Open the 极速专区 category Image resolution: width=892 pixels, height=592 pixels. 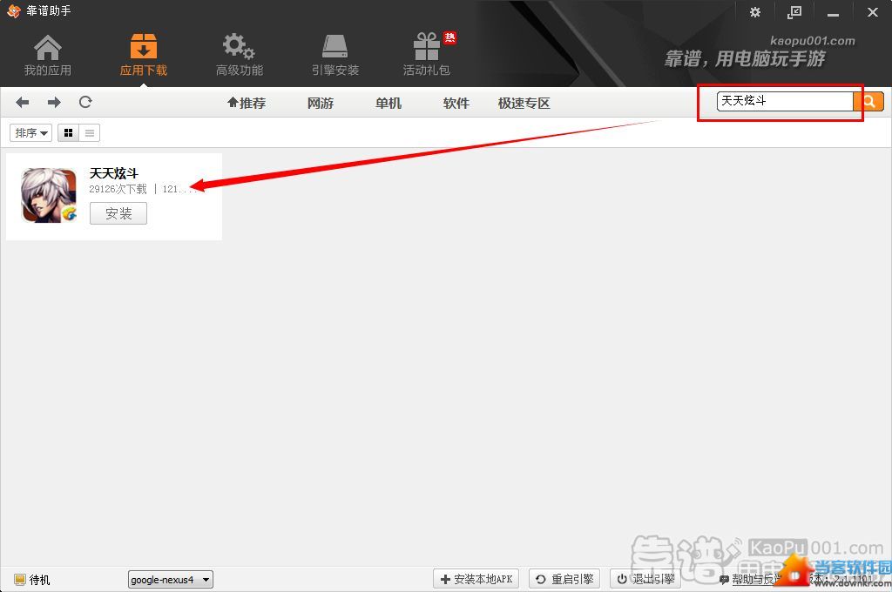pos(524,103)
